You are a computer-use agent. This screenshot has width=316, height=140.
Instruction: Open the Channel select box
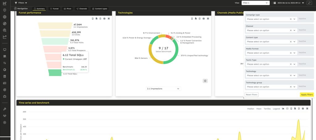[271, 30]
